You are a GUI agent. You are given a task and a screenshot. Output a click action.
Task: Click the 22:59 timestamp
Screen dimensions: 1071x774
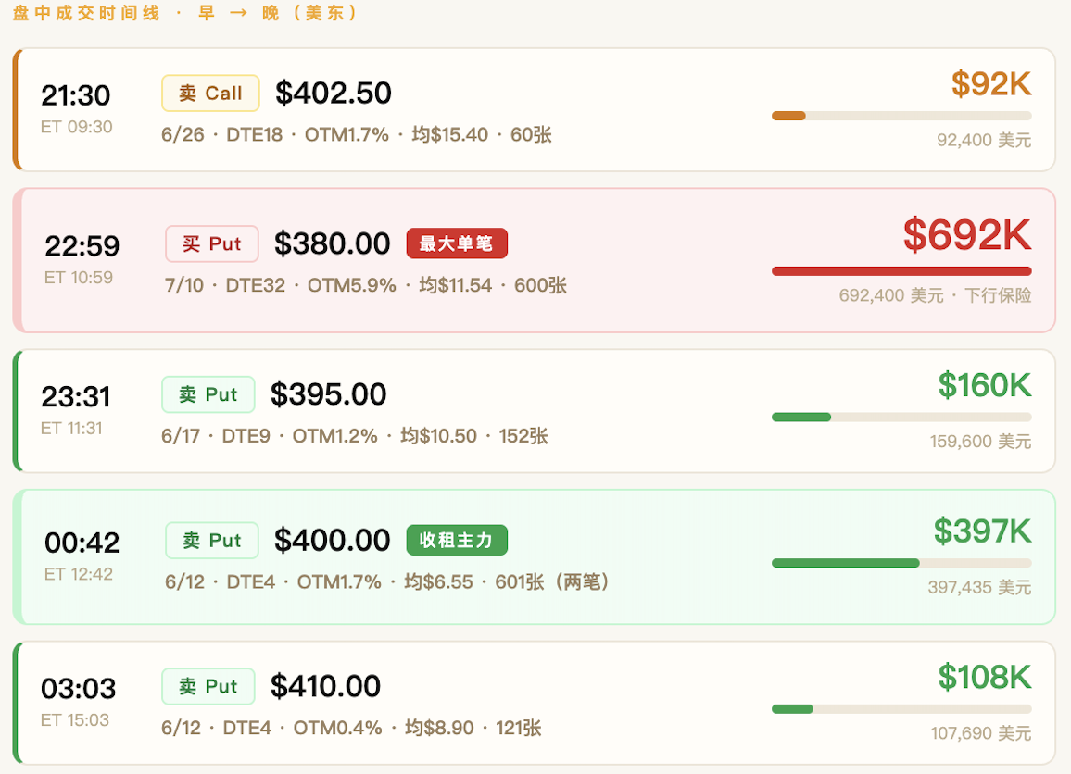click(82, 245)
